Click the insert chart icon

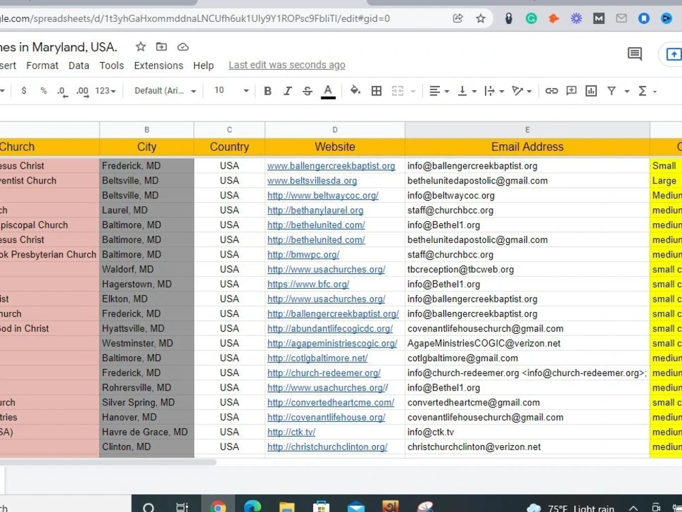(591, 91)
